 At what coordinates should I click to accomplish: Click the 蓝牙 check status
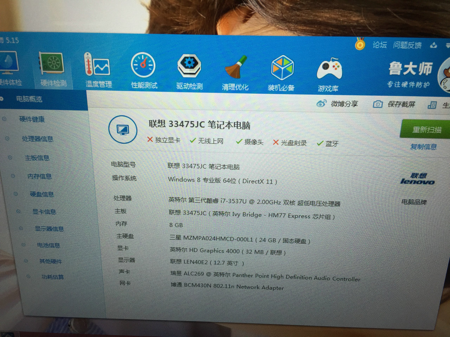(328, 144)
